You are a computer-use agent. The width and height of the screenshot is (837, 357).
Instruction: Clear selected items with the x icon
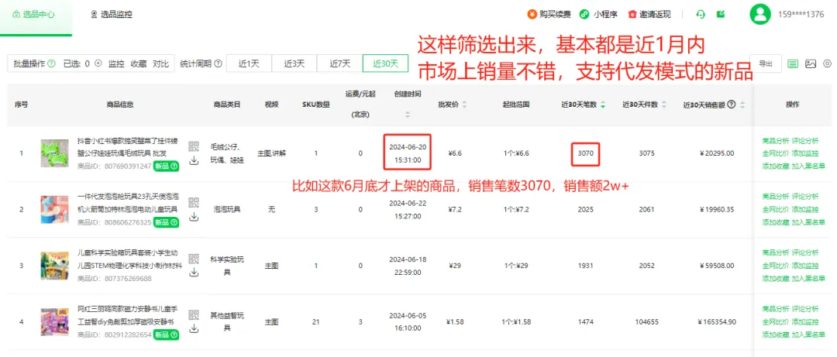98,64
